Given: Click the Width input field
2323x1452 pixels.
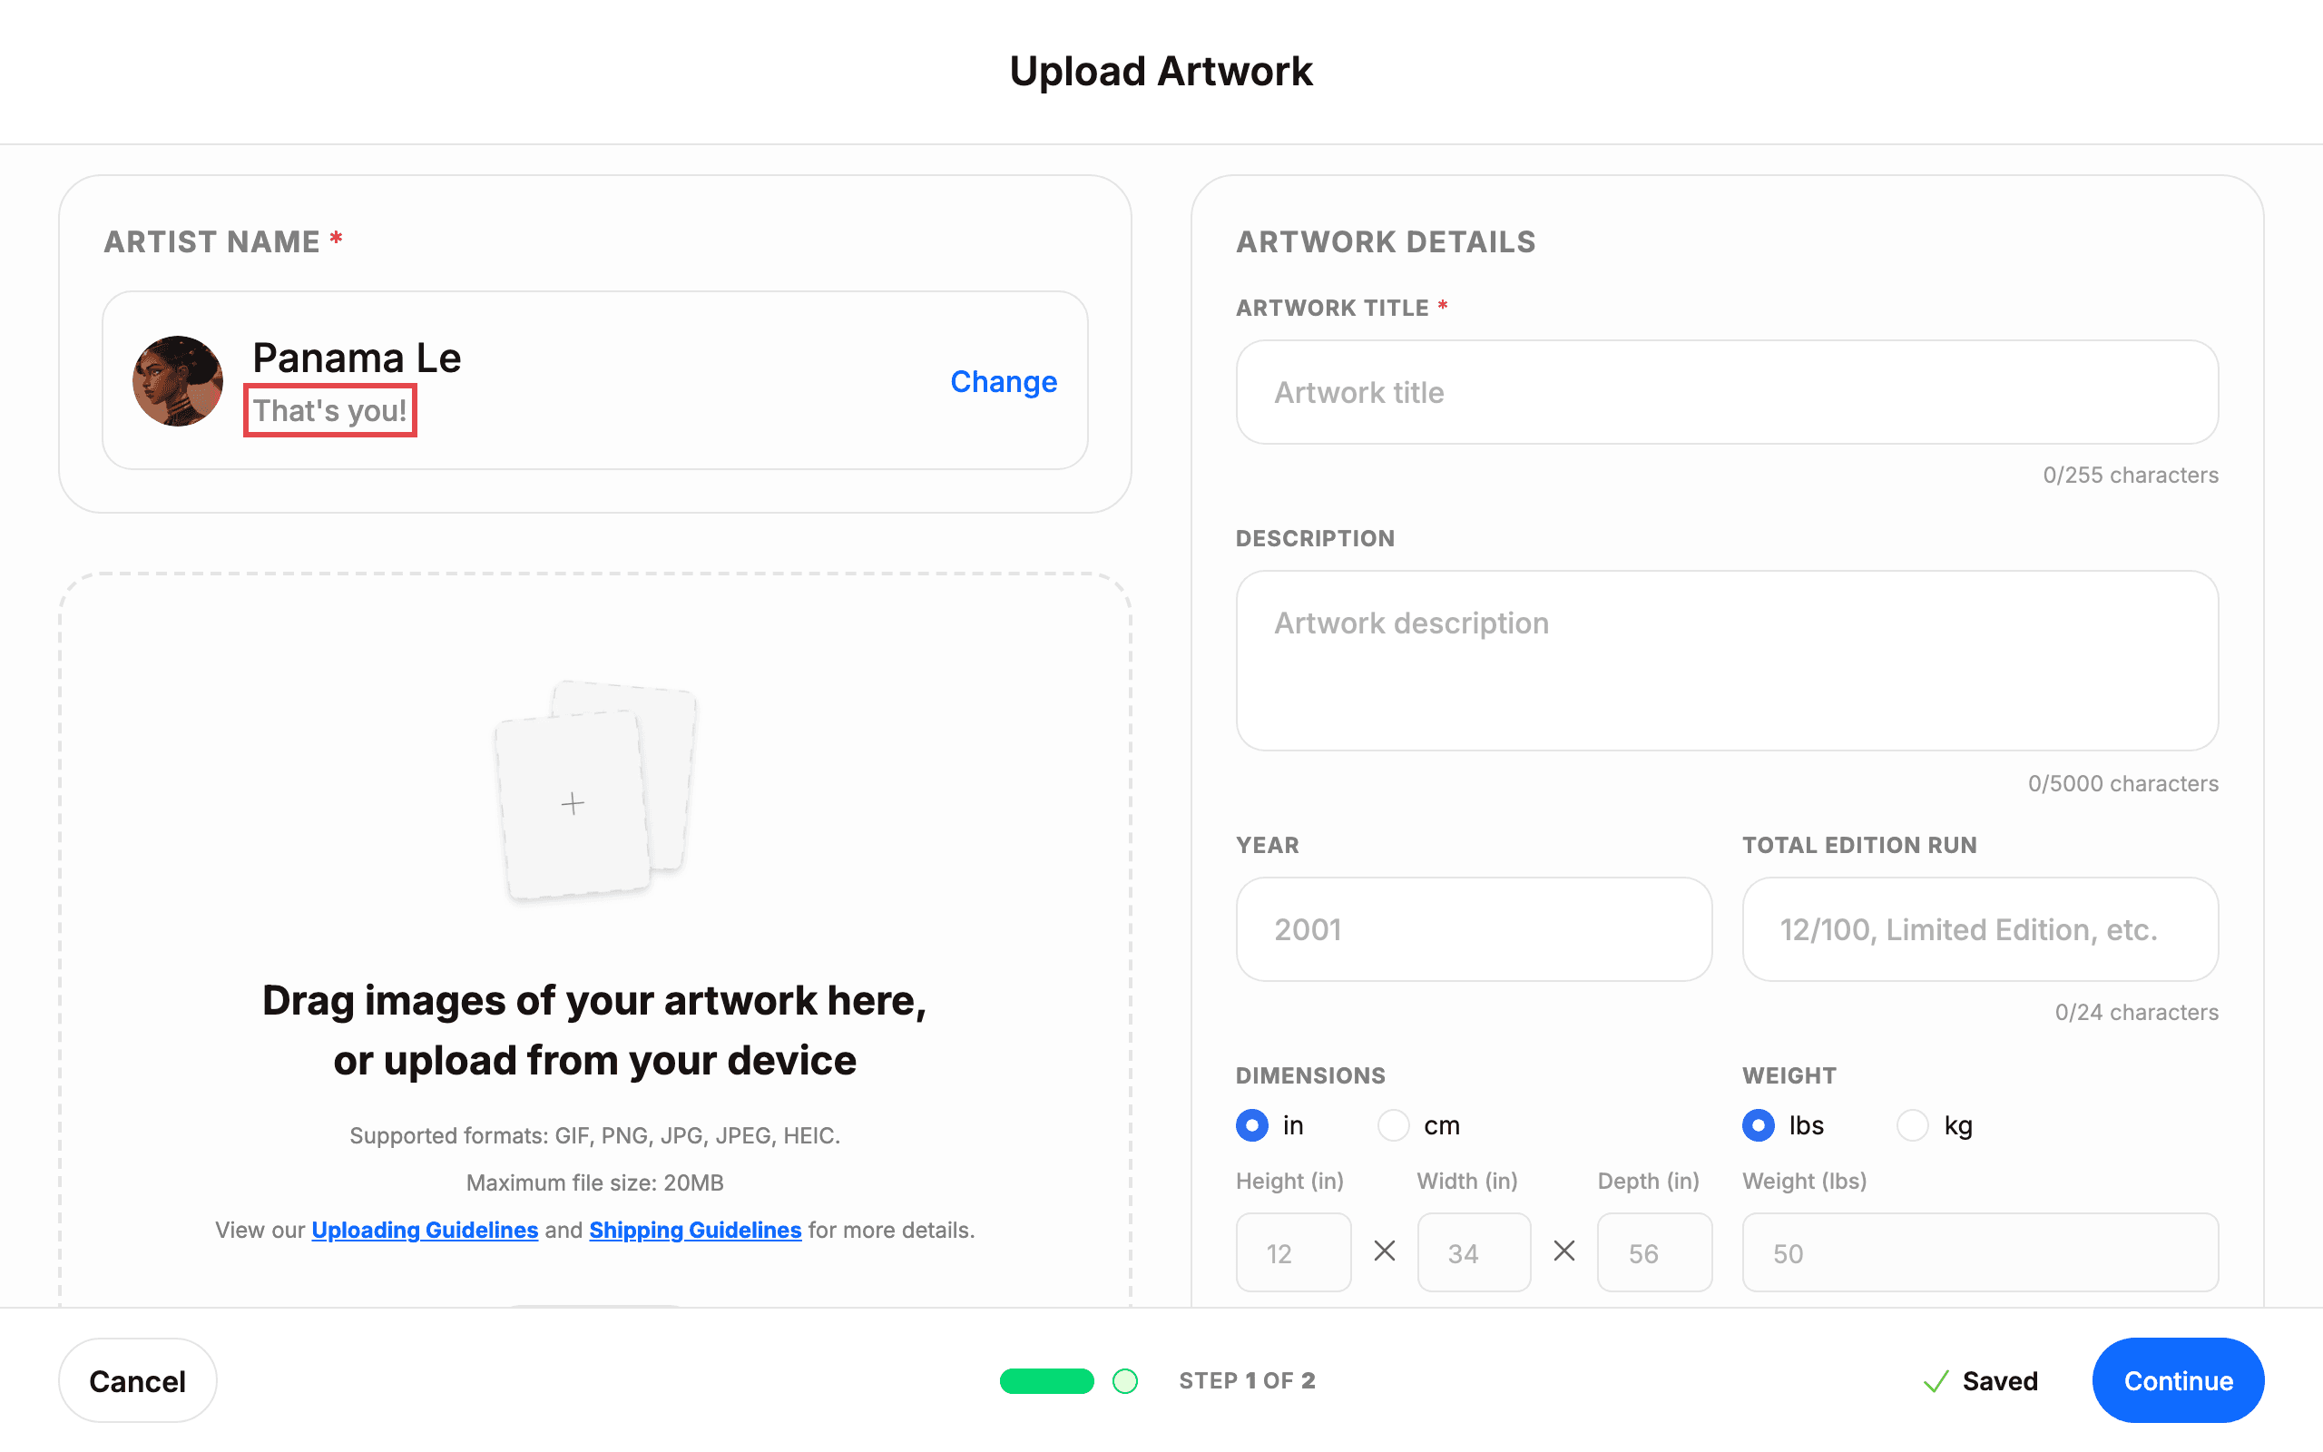Looking at the screenshot, I should (1474, 1253).
